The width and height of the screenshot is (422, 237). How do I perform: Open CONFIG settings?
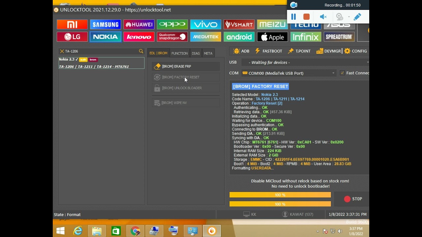tap(355, 51)
